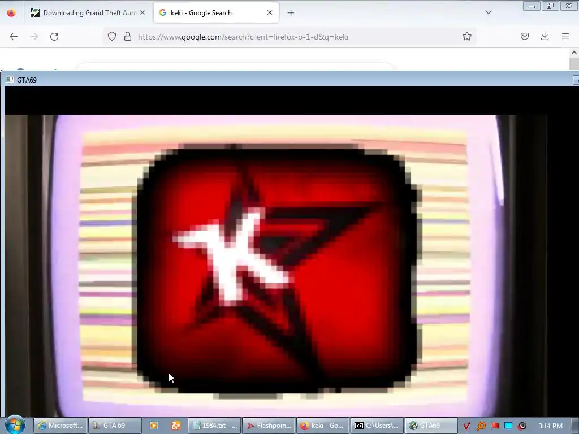
Task: Click the red V tray icon
Action: [x=466, y=426]
